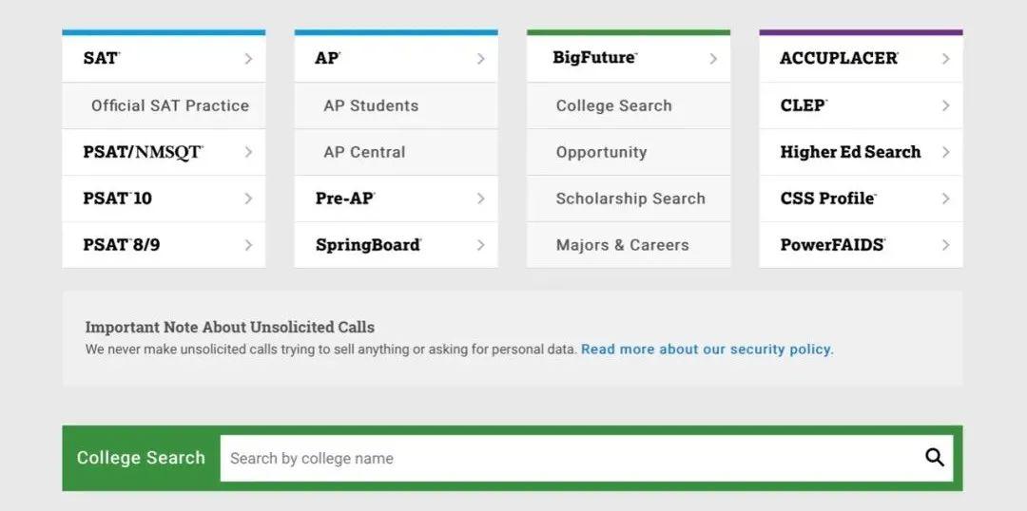Click the arrow icon beside BigFuture
Image resolution: width=1027 pixels, height=511 pixels.
click(x=713, y=59)
